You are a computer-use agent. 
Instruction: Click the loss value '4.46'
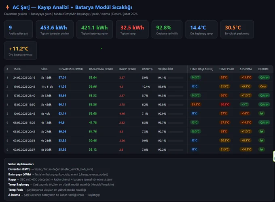[x=122, y=114]
